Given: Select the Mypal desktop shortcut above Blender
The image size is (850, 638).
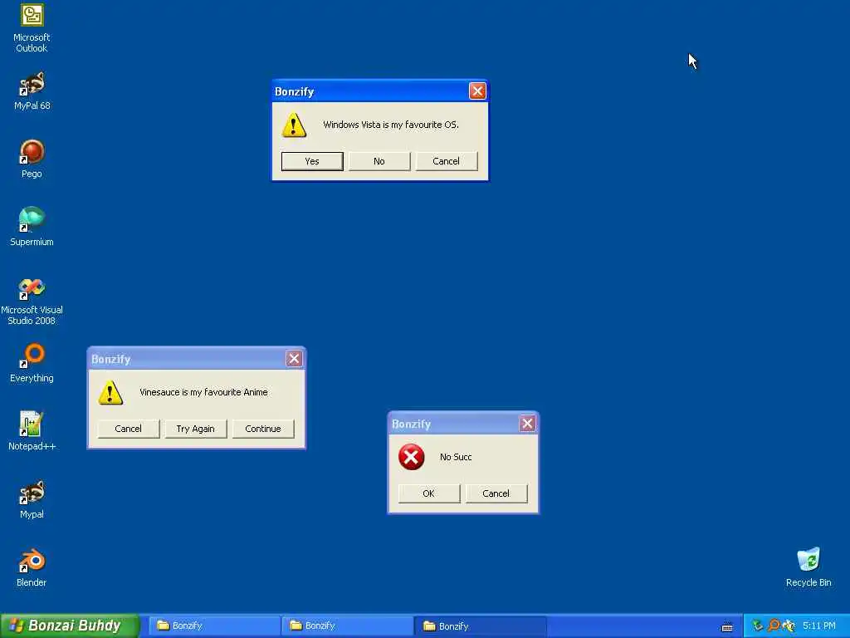Looking at the screenshot, I should [x=32, y=499].
